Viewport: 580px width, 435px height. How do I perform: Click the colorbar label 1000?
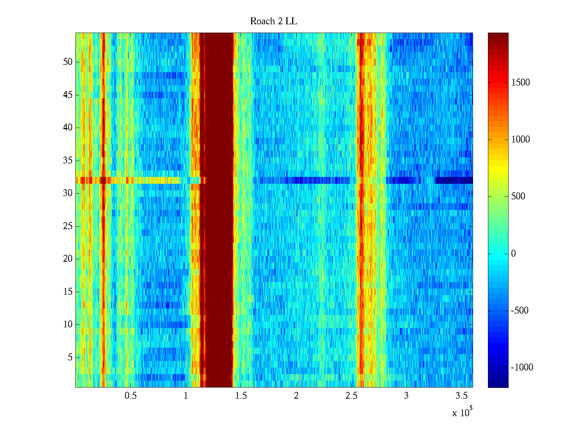point(520,140)
